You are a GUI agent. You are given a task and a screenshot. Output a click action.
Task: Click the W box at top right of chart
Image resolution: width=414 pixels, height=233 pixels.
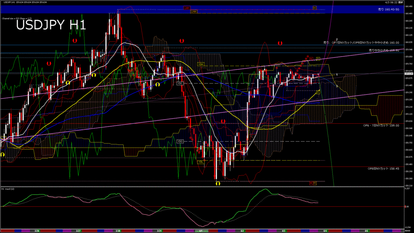[314, 8]
